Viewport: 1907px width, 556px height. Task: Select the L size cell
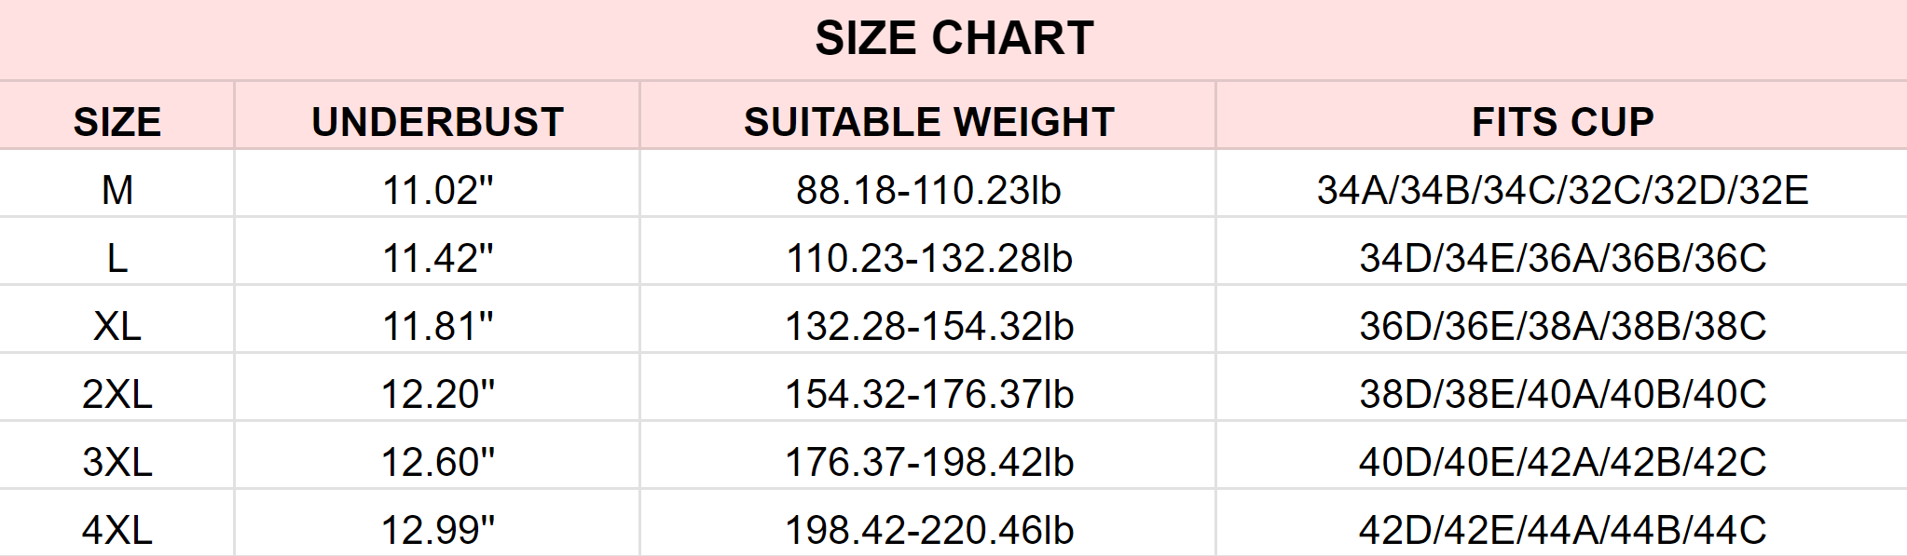click(117, 258)
